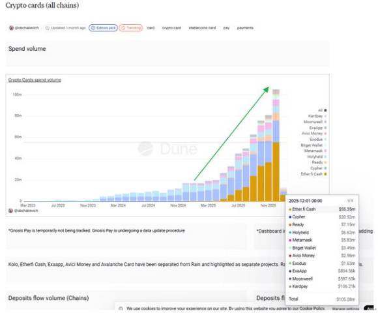Toggle the Bitget Wallet series in legend
The height and width of the screenshot is (313, 378).
[313, 145]
